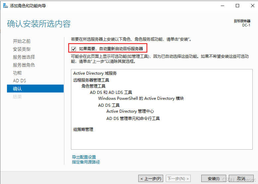258x184 pixels.
Task: Click AD DS 和 AD LDS 工具 entry
Action: point(111,92)
